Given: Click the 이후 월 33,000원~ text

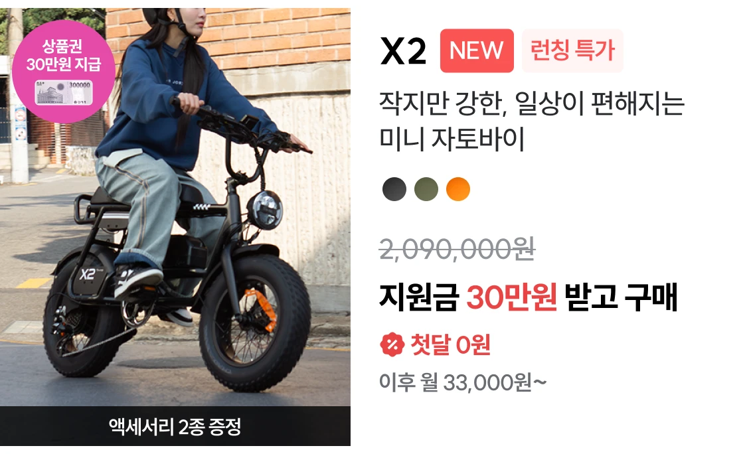Looking at the screenshot, I should 463,382.
